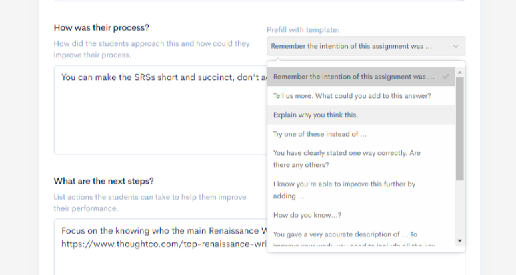Click the scroll down arrow of template list
This screenshot has height=275, width=516.
[459, 240]
